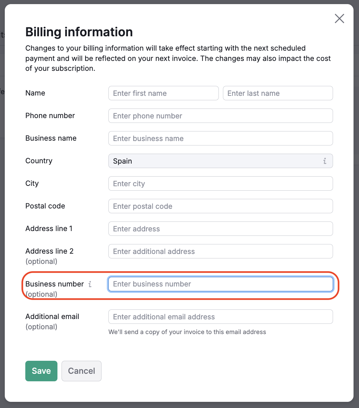Click the Enter city field
Screen dimensions: 359x408
pos(221,183)
